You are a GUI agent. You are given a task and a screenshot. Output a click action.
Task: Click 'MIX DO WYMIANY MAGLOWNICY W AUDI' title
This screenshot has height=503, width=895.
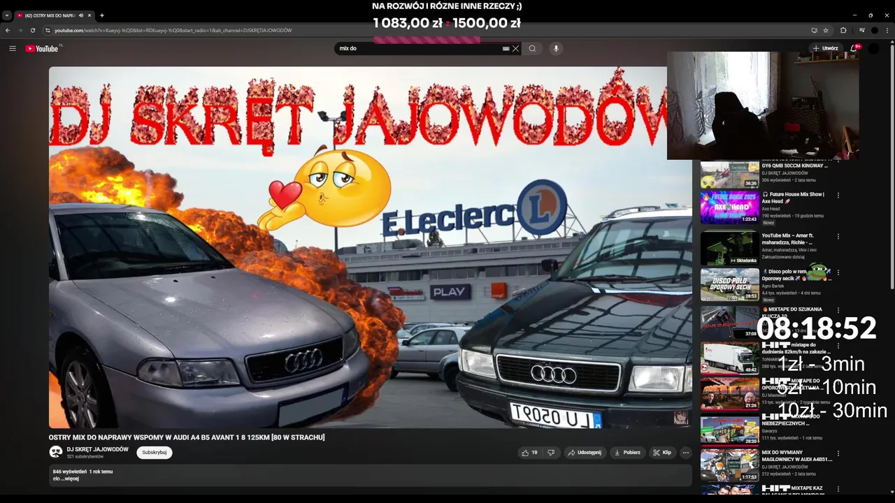(x=797, y=455)
